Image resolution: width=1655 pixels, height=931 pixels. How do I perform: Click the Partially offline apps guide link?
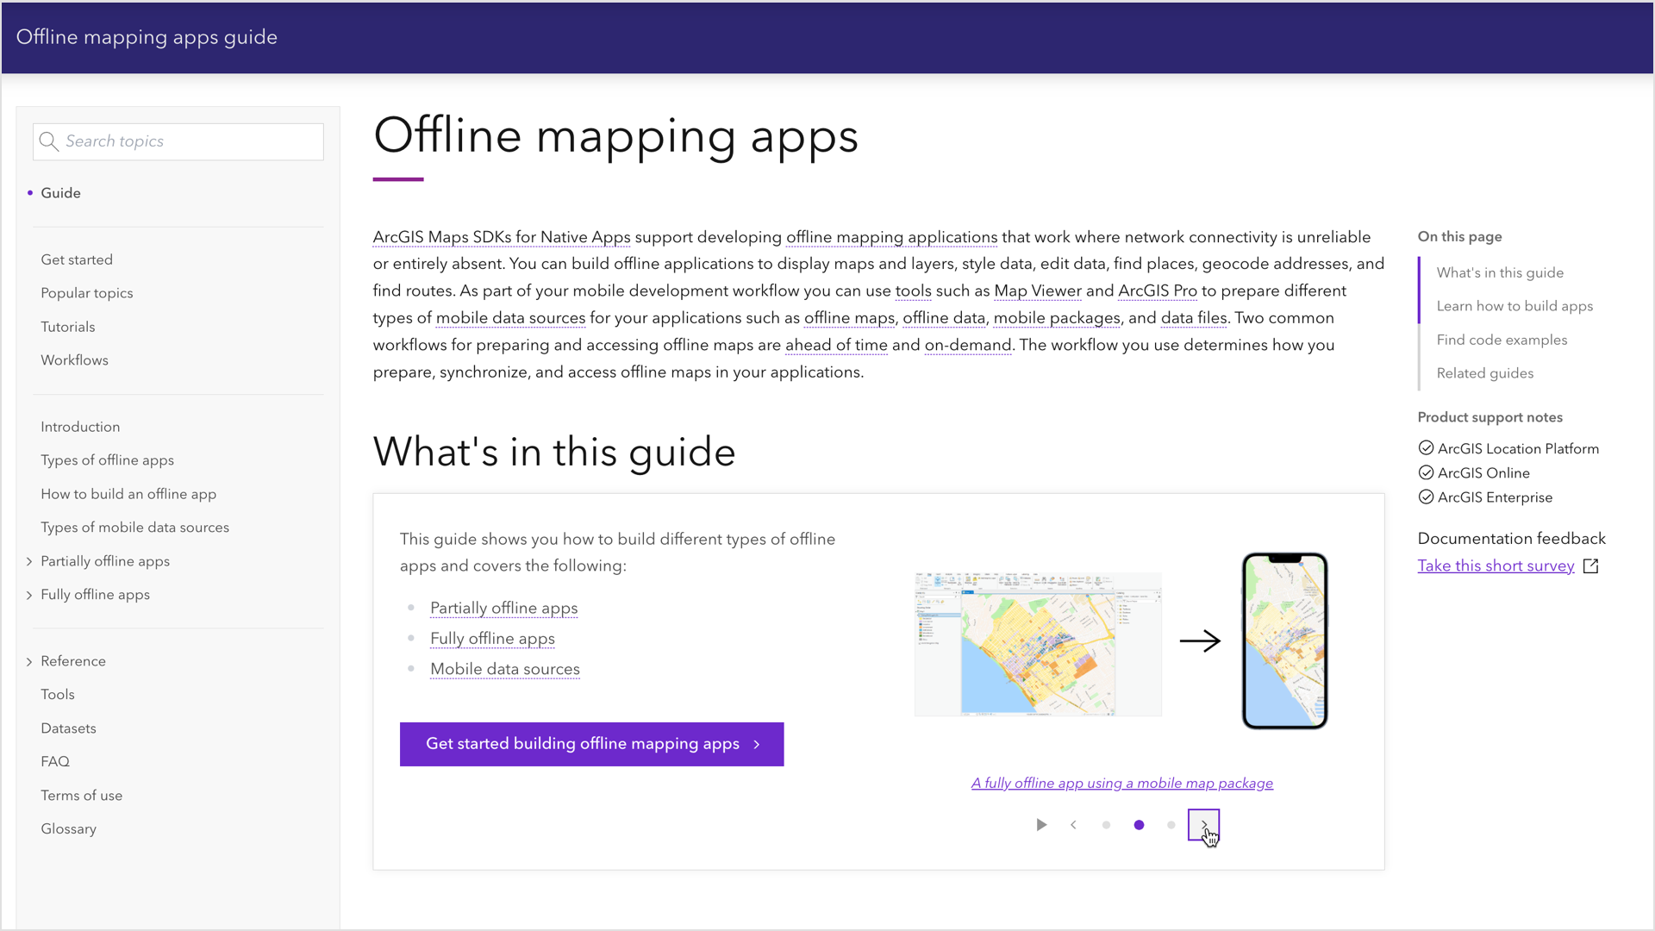pyautogui.click(x=503, y=607)
